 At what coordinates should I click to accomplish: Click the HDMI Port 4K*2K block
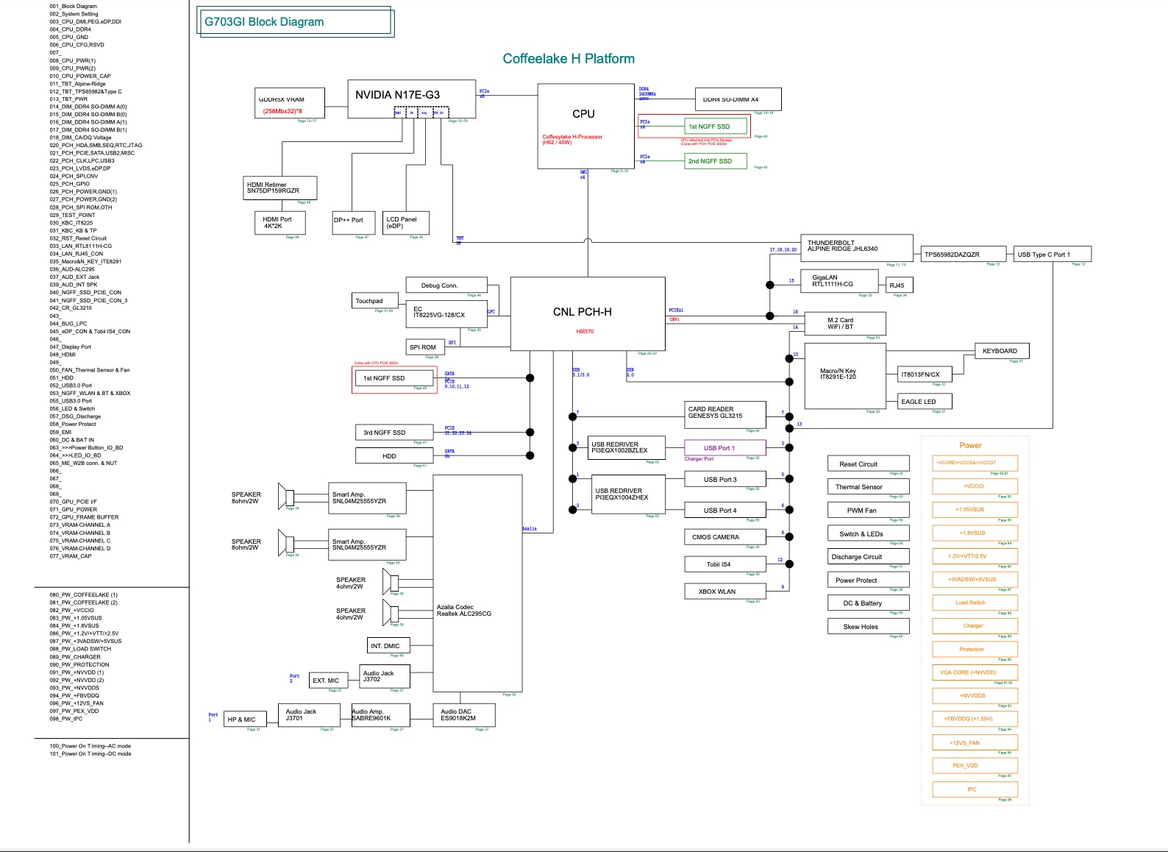pyautogui.click(x=279, y=223)
